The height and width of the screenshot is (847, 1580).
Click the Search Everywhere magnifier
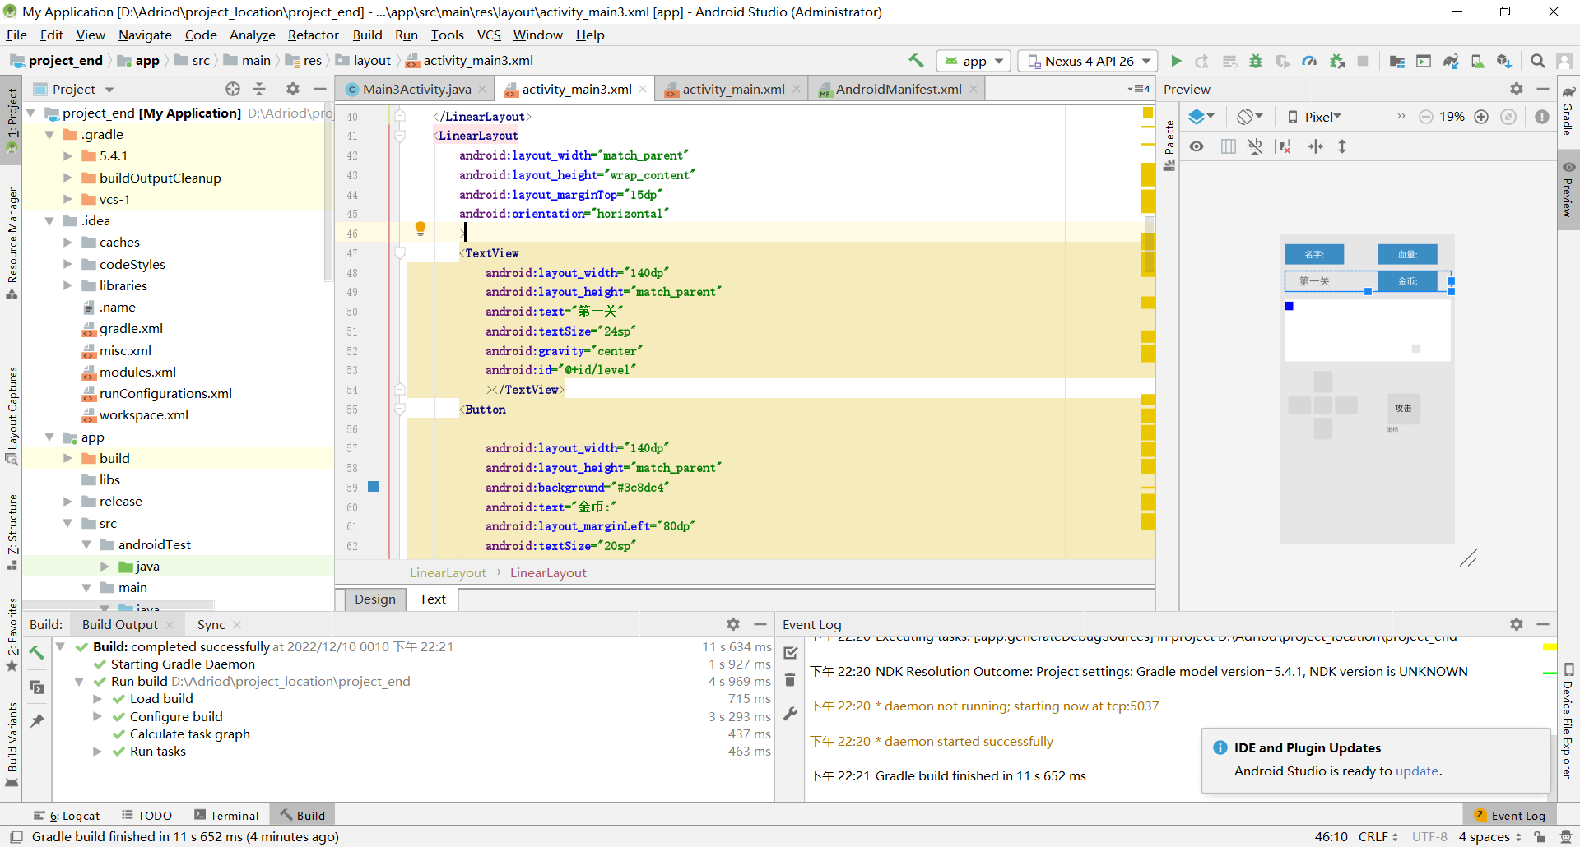point(1537,61)
